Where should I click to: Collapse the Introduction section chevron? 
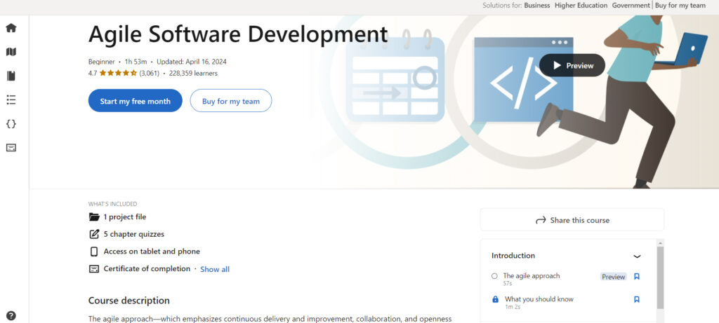[637, 256]
